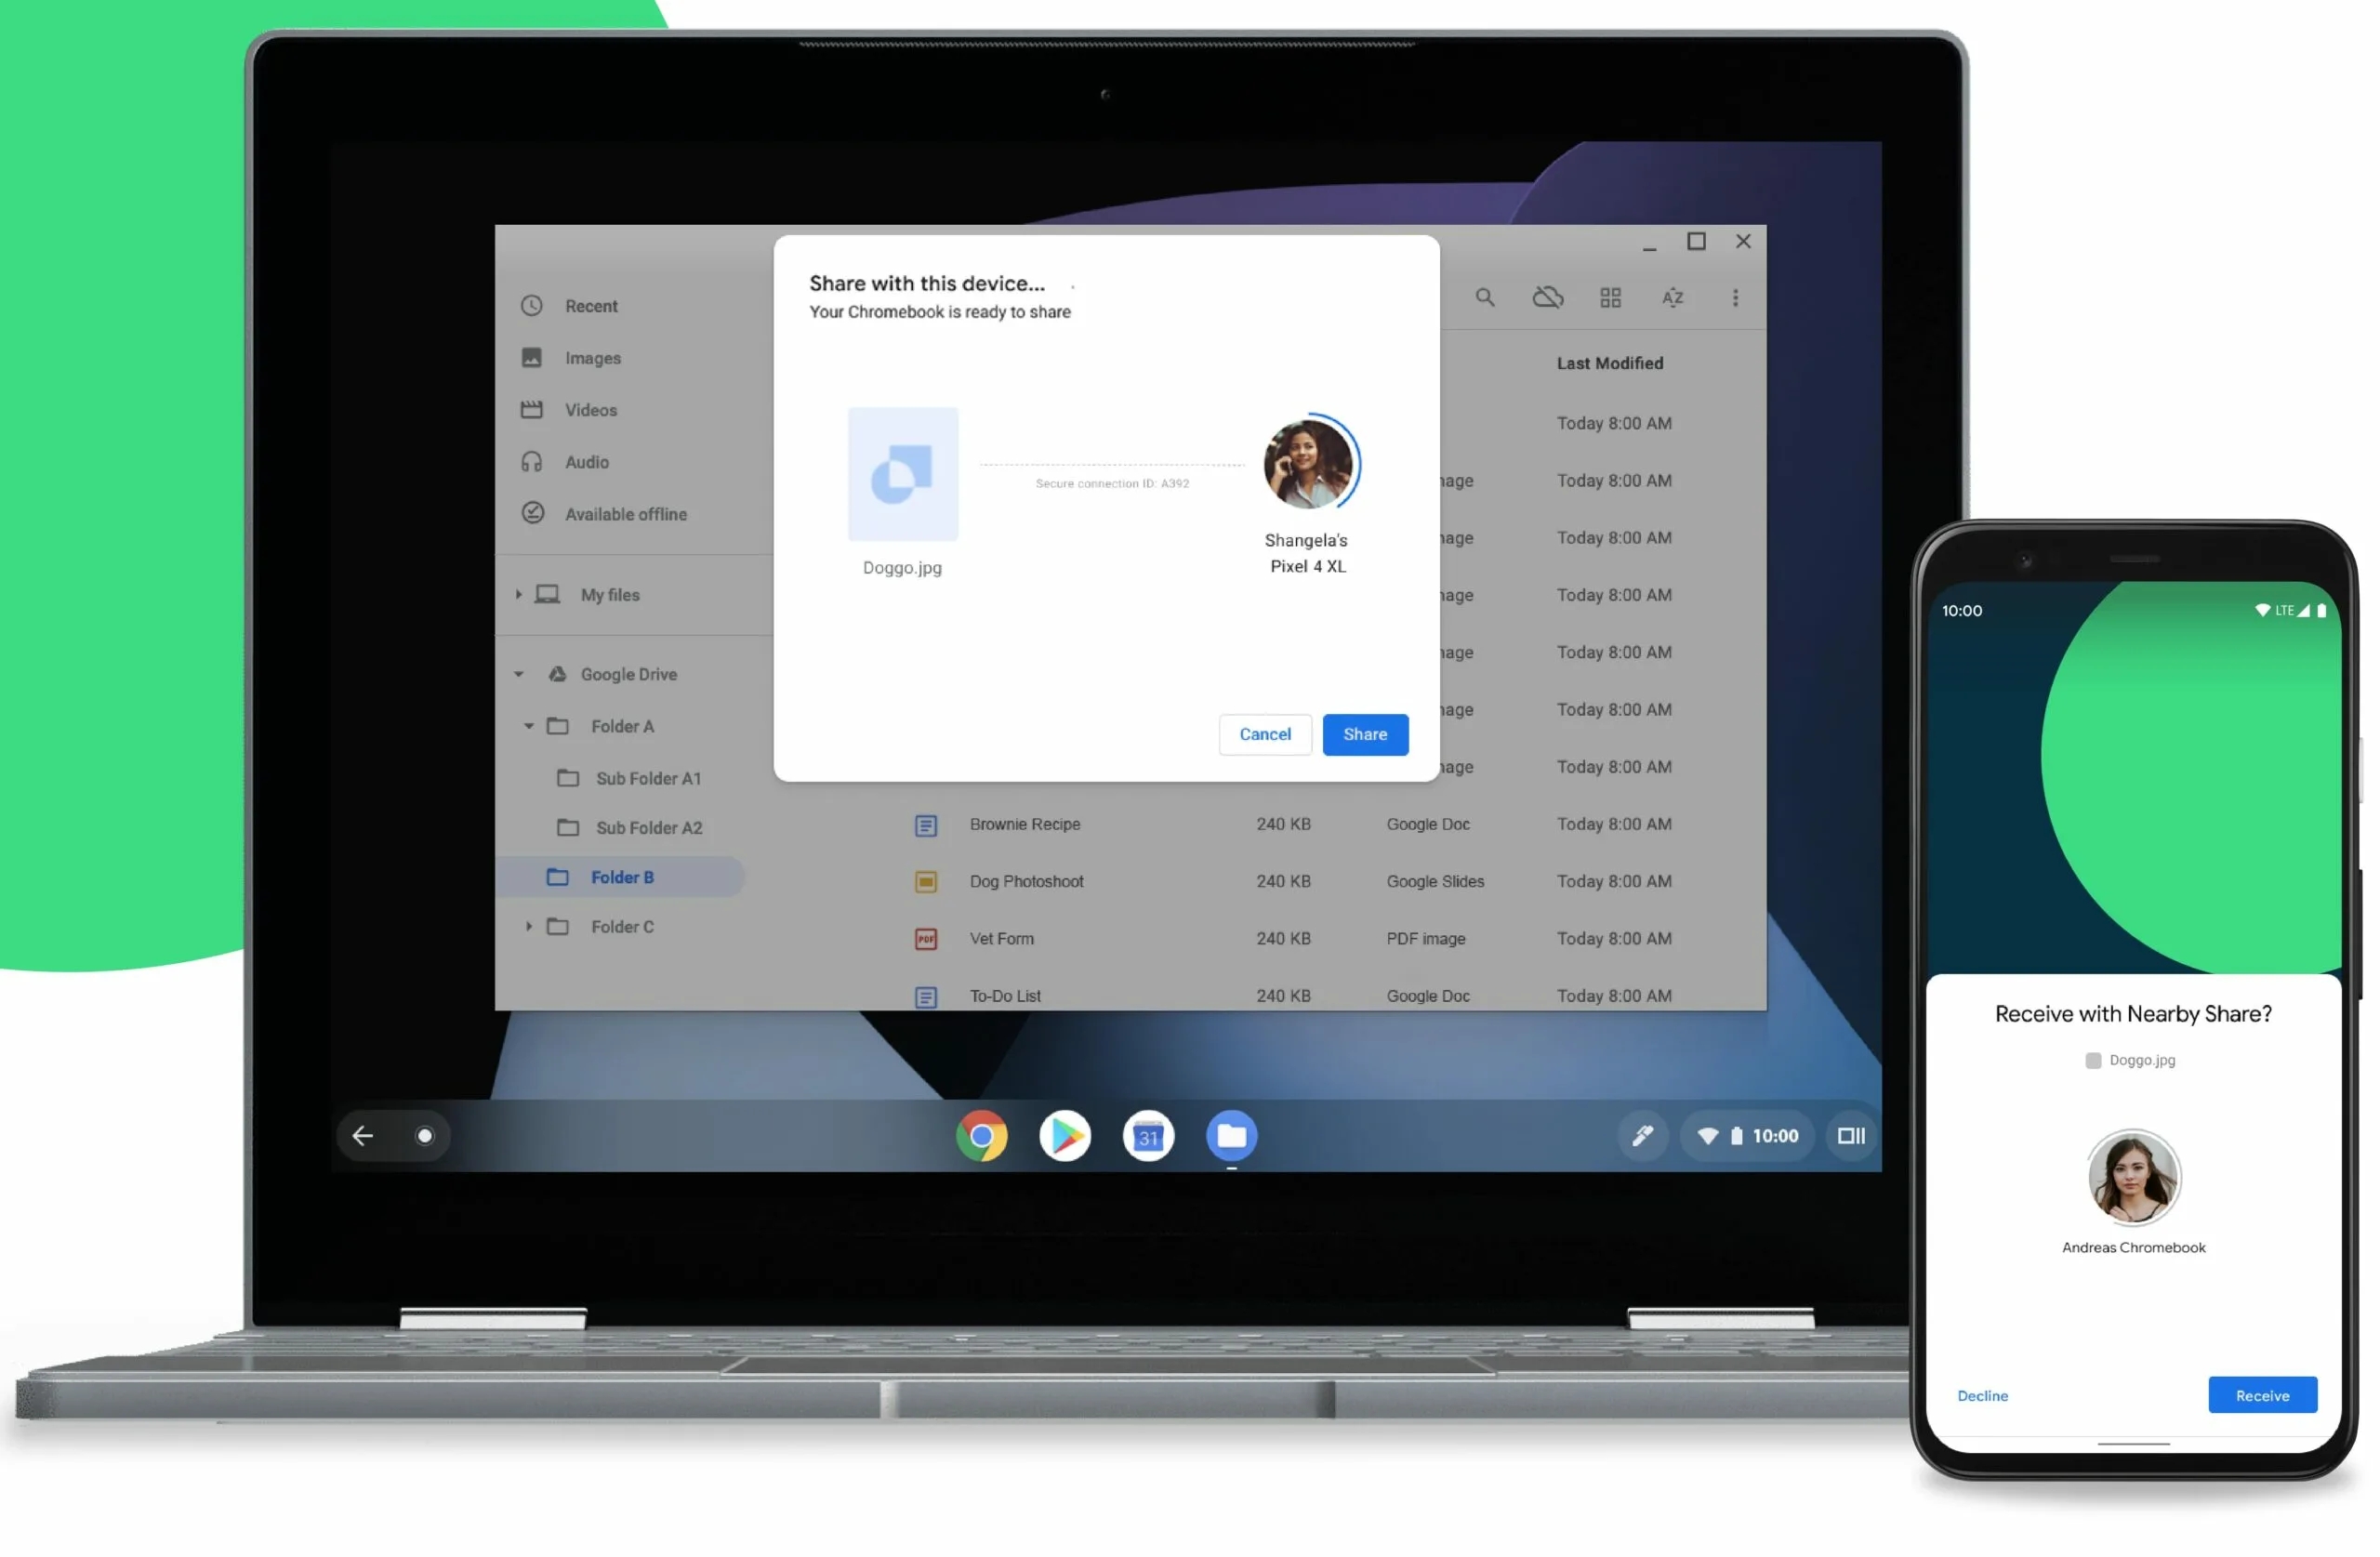Click Receive on the Android Nearby Share prompt
2380x1557 pixels.
[x=2264, y=1395]
